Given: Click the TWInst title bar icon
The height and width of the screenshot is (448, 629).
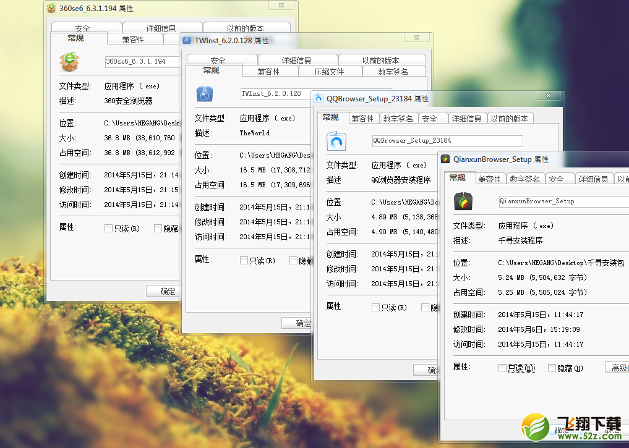Looking at the screenshot, I should coord(187,40).
